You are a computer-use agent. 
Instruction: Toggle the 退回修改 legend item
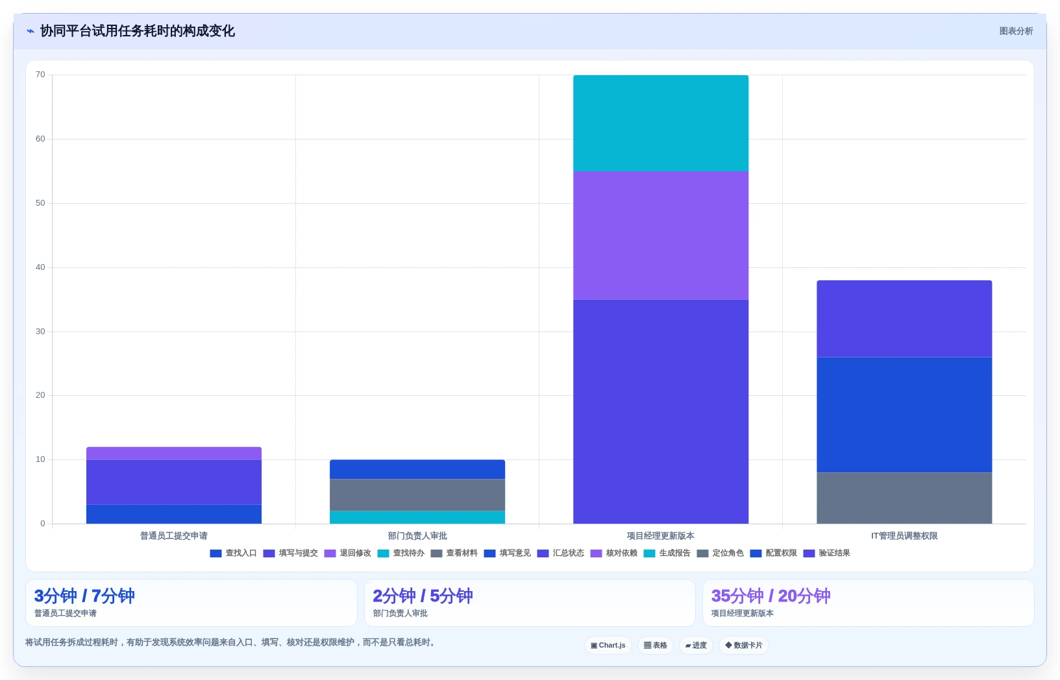[347, 553]
